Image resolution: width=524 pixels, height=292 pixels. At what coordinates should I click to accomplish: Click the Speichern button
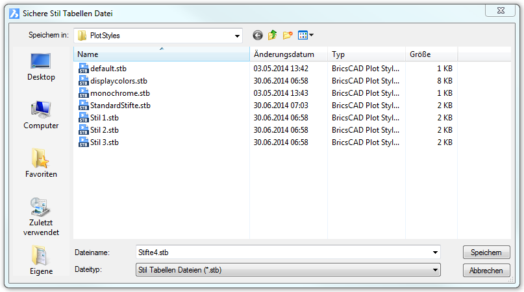coord(486,253)
